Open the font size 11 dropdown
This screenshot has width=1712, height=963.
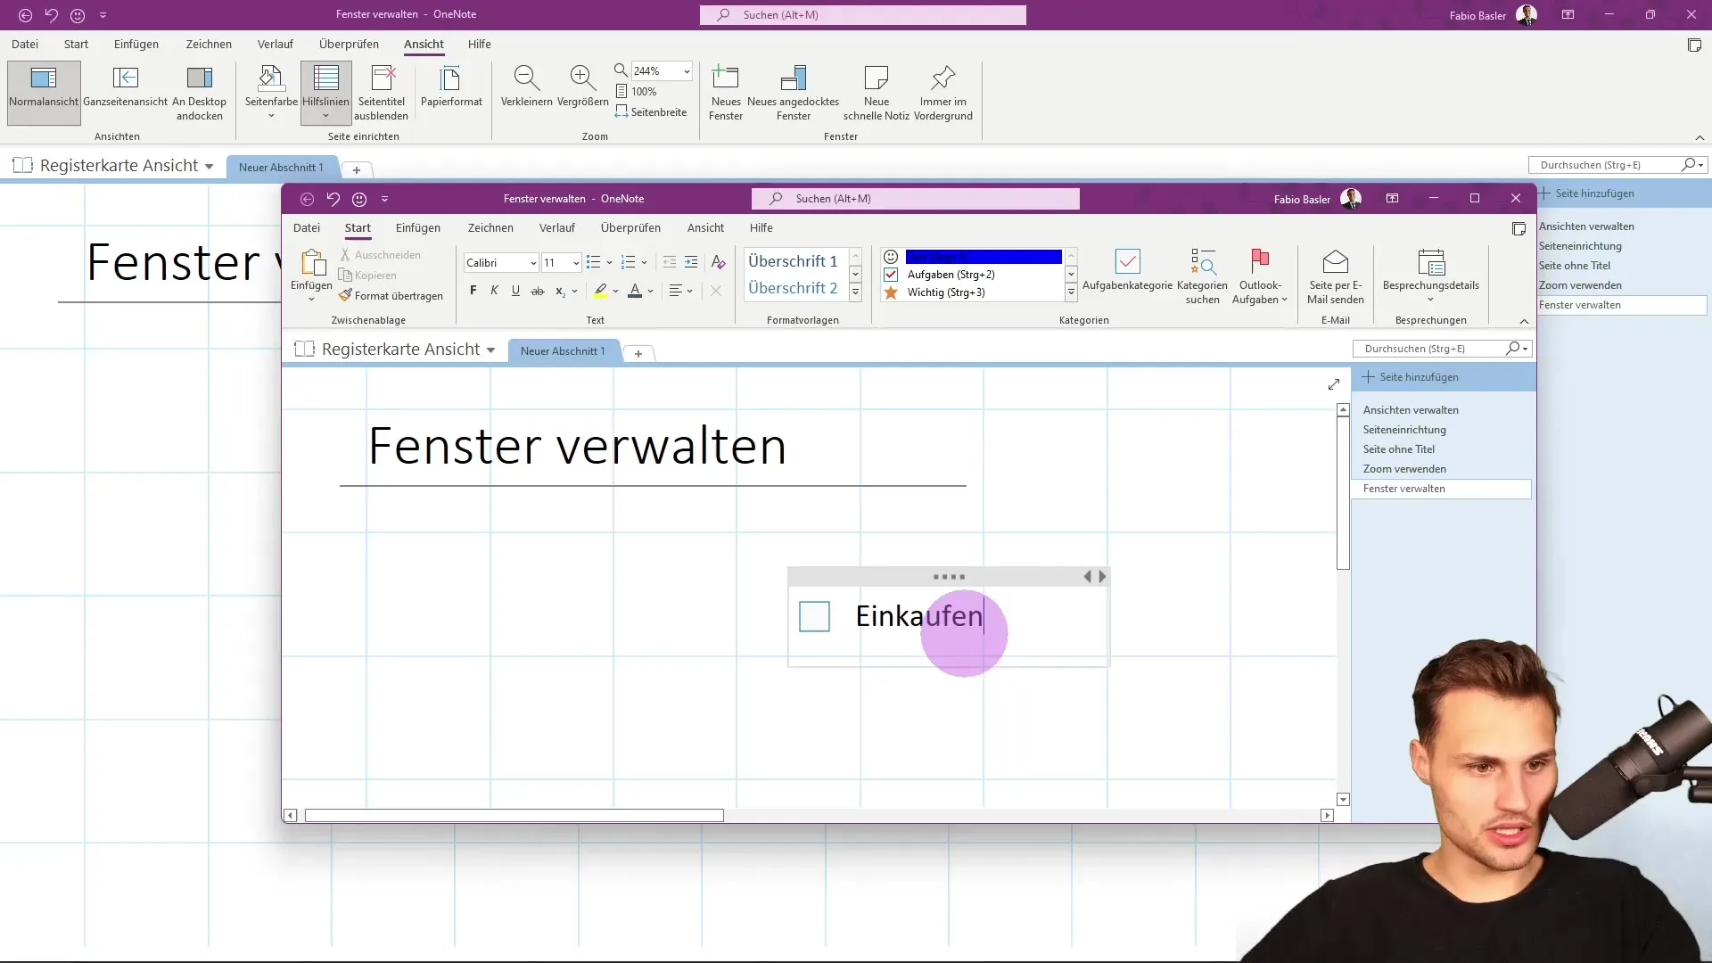(x=576, y=263)
